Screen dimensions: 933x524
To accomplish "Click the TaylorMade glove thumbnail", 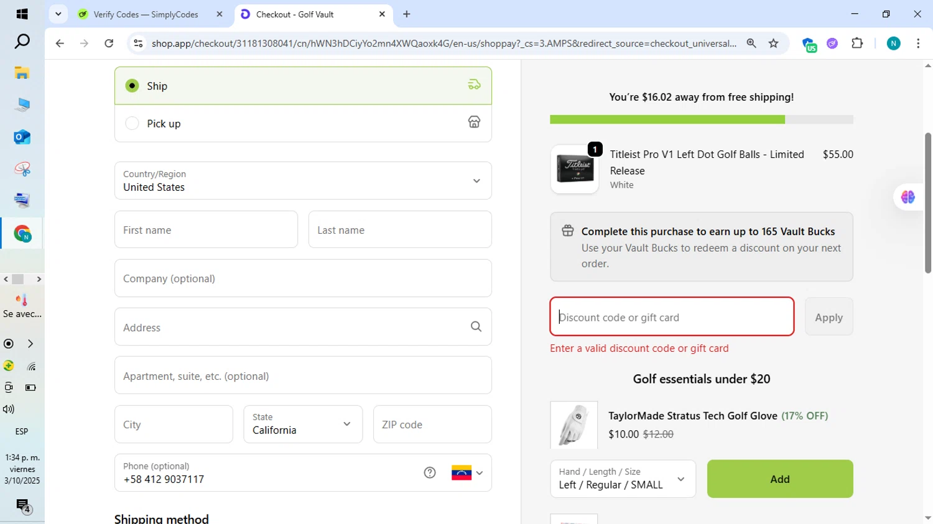I will pyautogui.click(x=573, y=425).
